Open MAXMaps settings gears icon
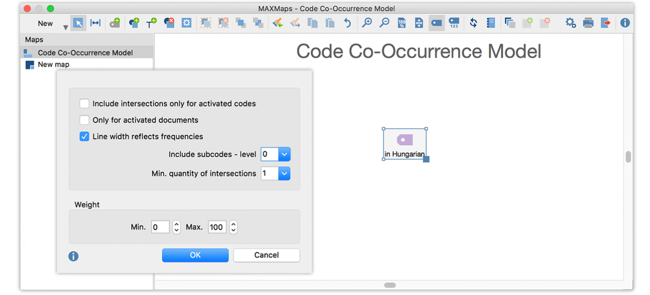 [x=571, y=23]
